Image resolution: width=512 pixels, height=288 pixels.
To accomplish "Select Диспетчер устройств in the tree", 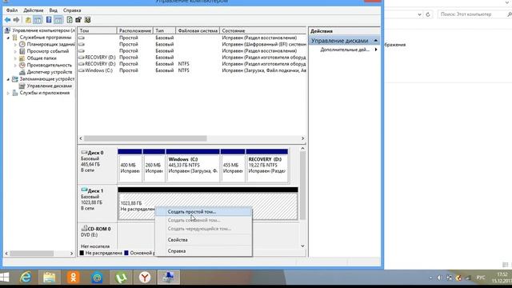I will 50,72.
